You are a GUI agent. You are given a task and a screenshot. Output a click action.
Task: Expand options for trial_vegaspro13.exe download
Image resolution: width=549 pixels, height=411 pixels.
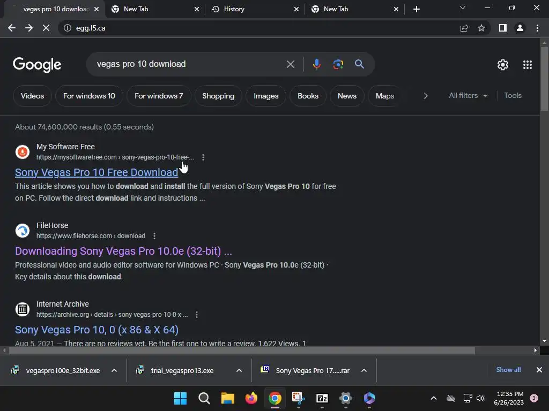coord(239,370)
